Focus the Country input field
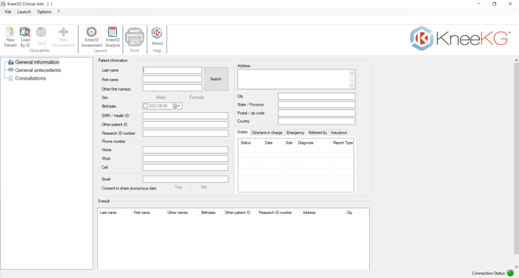The width and height of the screenshot is (519, 278). (317, 121)
